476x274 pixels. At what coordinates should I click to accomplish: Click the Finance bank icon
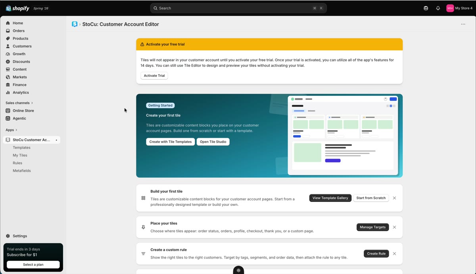[8, 85]
